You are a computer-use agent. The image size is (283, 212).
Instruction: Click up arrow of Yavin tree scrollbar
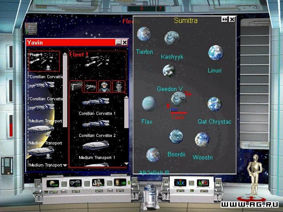click(x=65, y=54)
